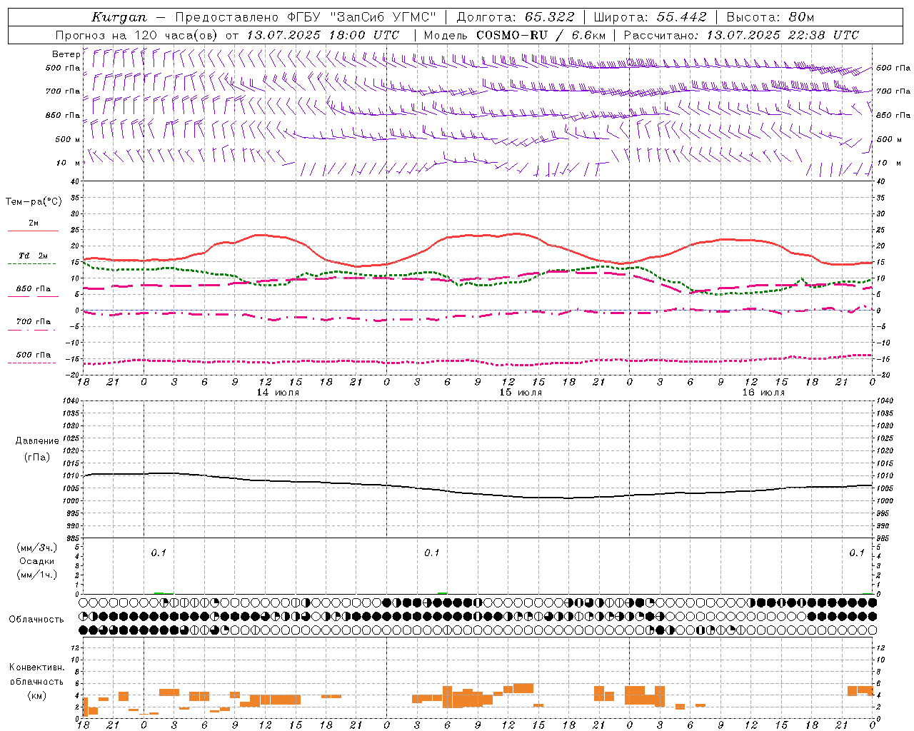Screen dimensions: 914x731
Task: Click the (гПа) unit under Давление
Action: tap(37, 458)
